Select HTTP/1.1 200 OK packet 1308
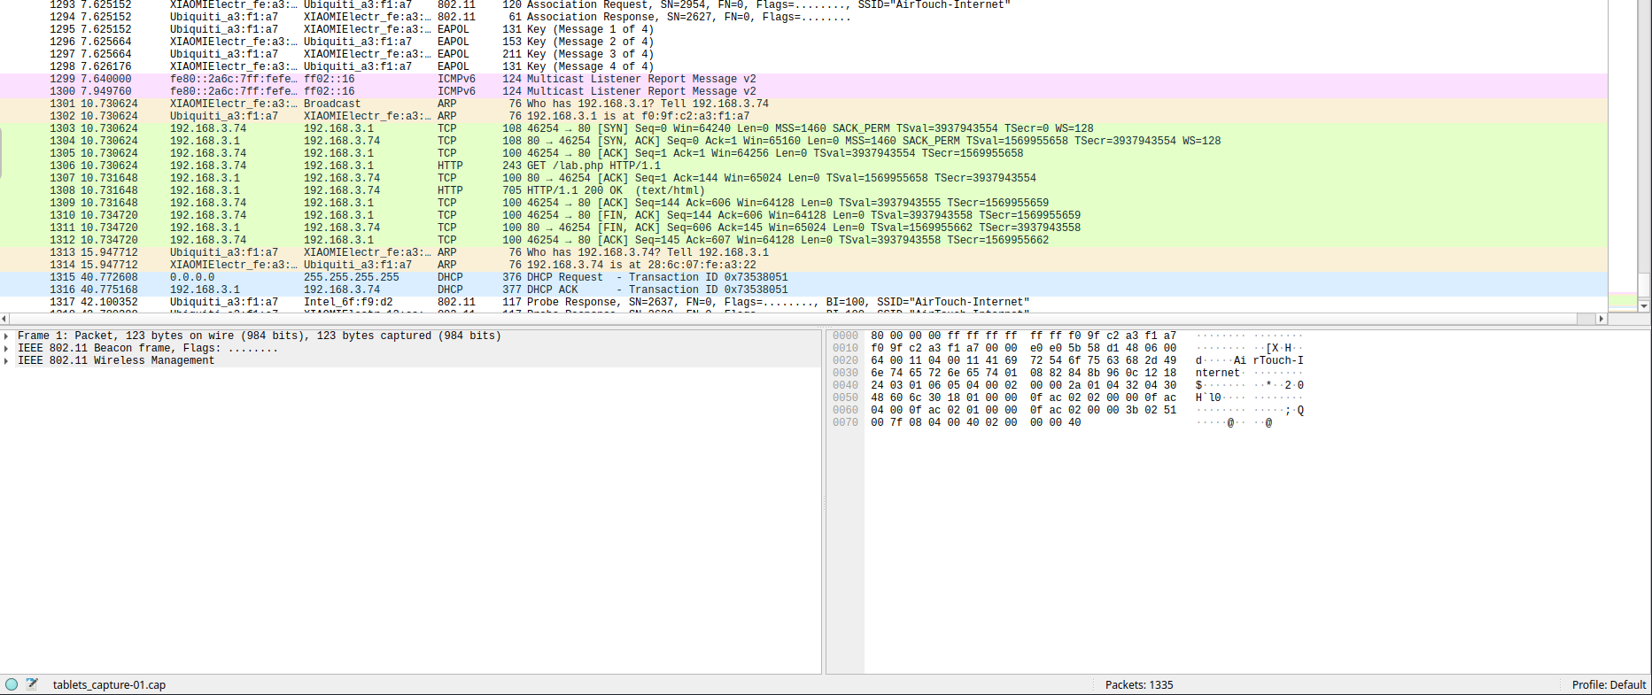1652x695 pixels. pos(803,190)
